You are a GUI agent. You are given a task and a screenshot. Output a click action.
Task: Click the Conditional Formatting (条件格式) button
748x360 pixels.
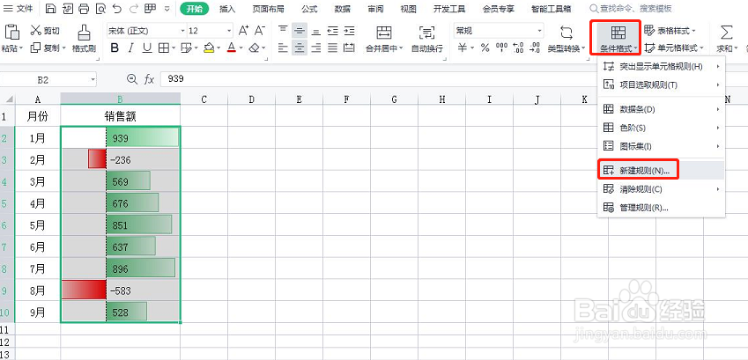coord(618,38)
